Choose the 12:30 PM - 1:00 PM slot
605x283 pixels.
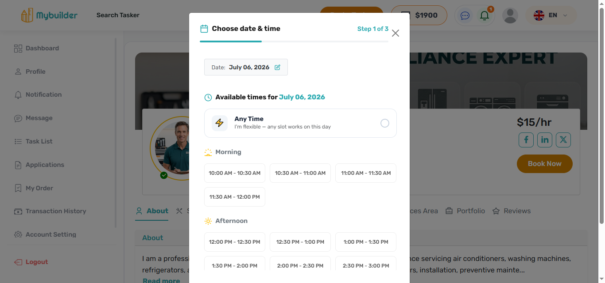pos(300,242)
